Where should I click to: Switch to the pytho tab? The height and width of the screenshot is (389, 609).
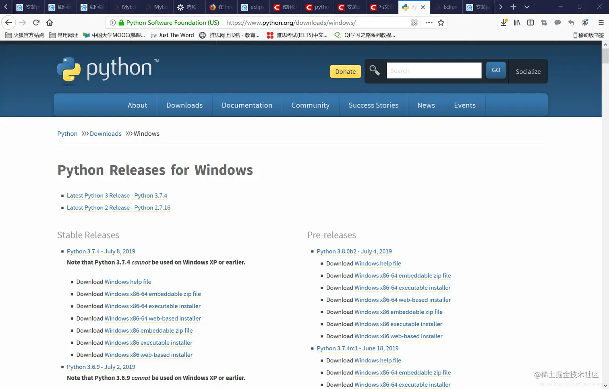point(317,7)
